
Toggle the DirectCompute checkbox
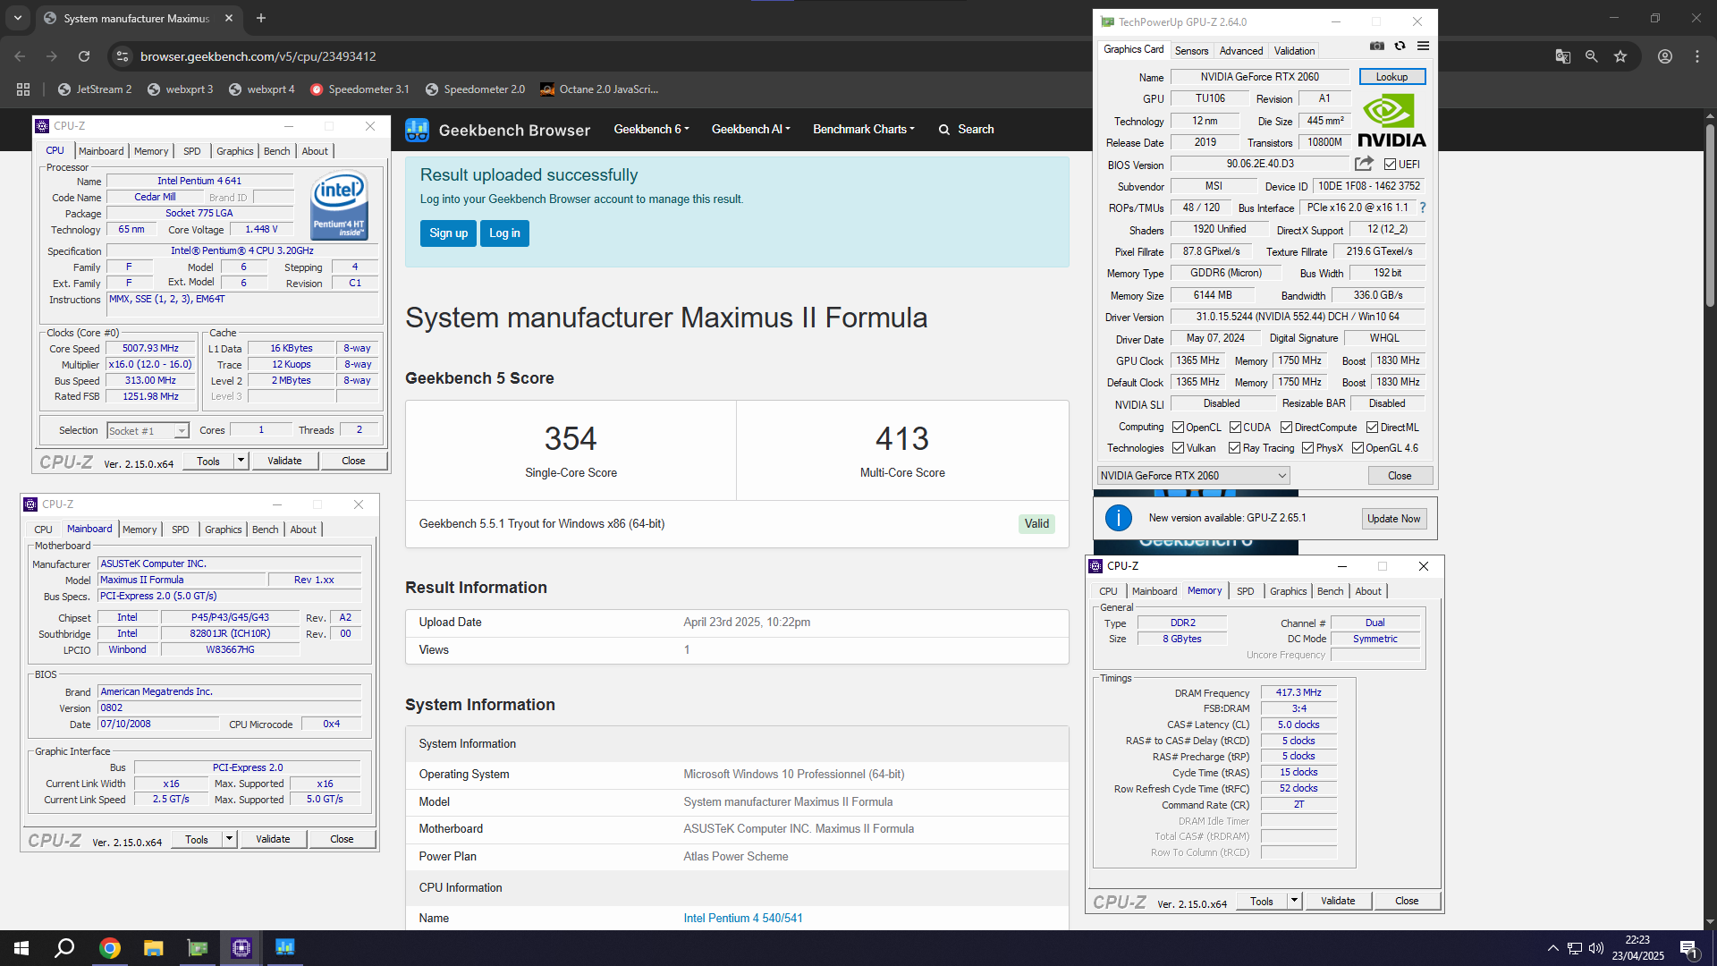point(1287,428)
